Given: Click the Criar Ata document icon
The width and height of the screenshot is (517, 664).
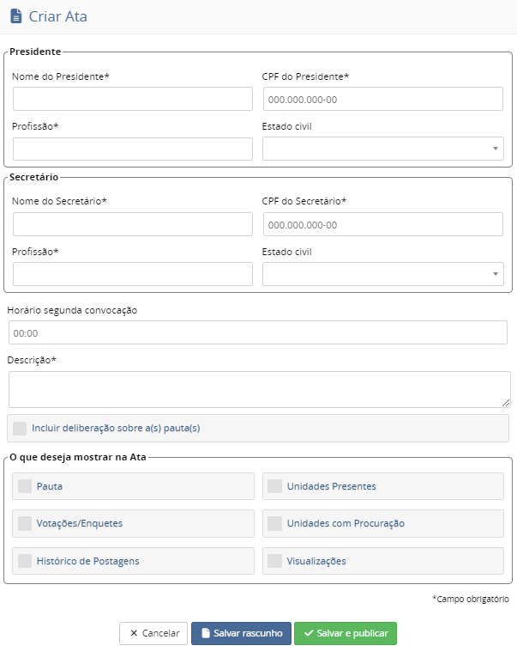Looking at the screenshot, I should (x=15, y=16).
